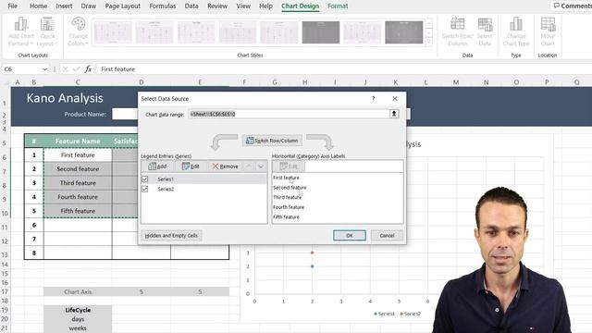
Task: Click the formula bar cancel X icon
Action: coord(66,69)
